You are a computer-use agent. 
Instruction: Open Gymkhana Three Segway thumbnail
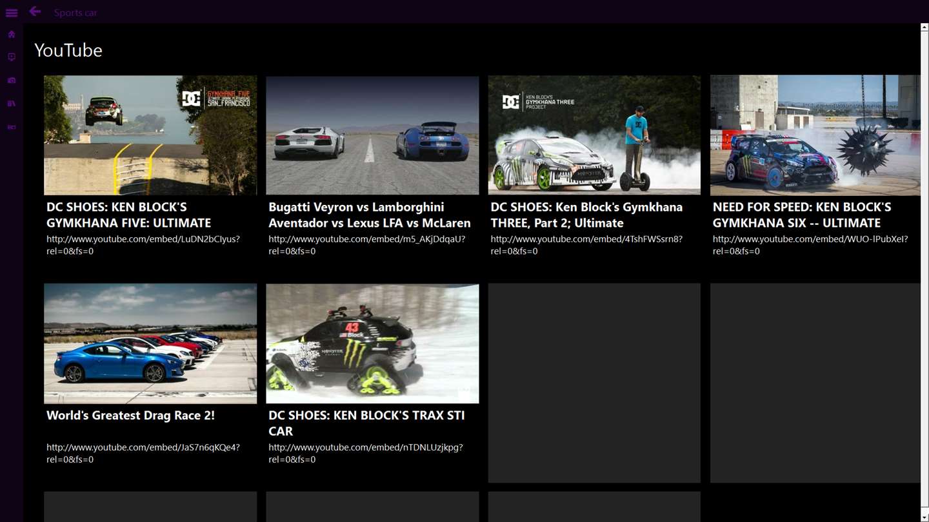(594, 135)
